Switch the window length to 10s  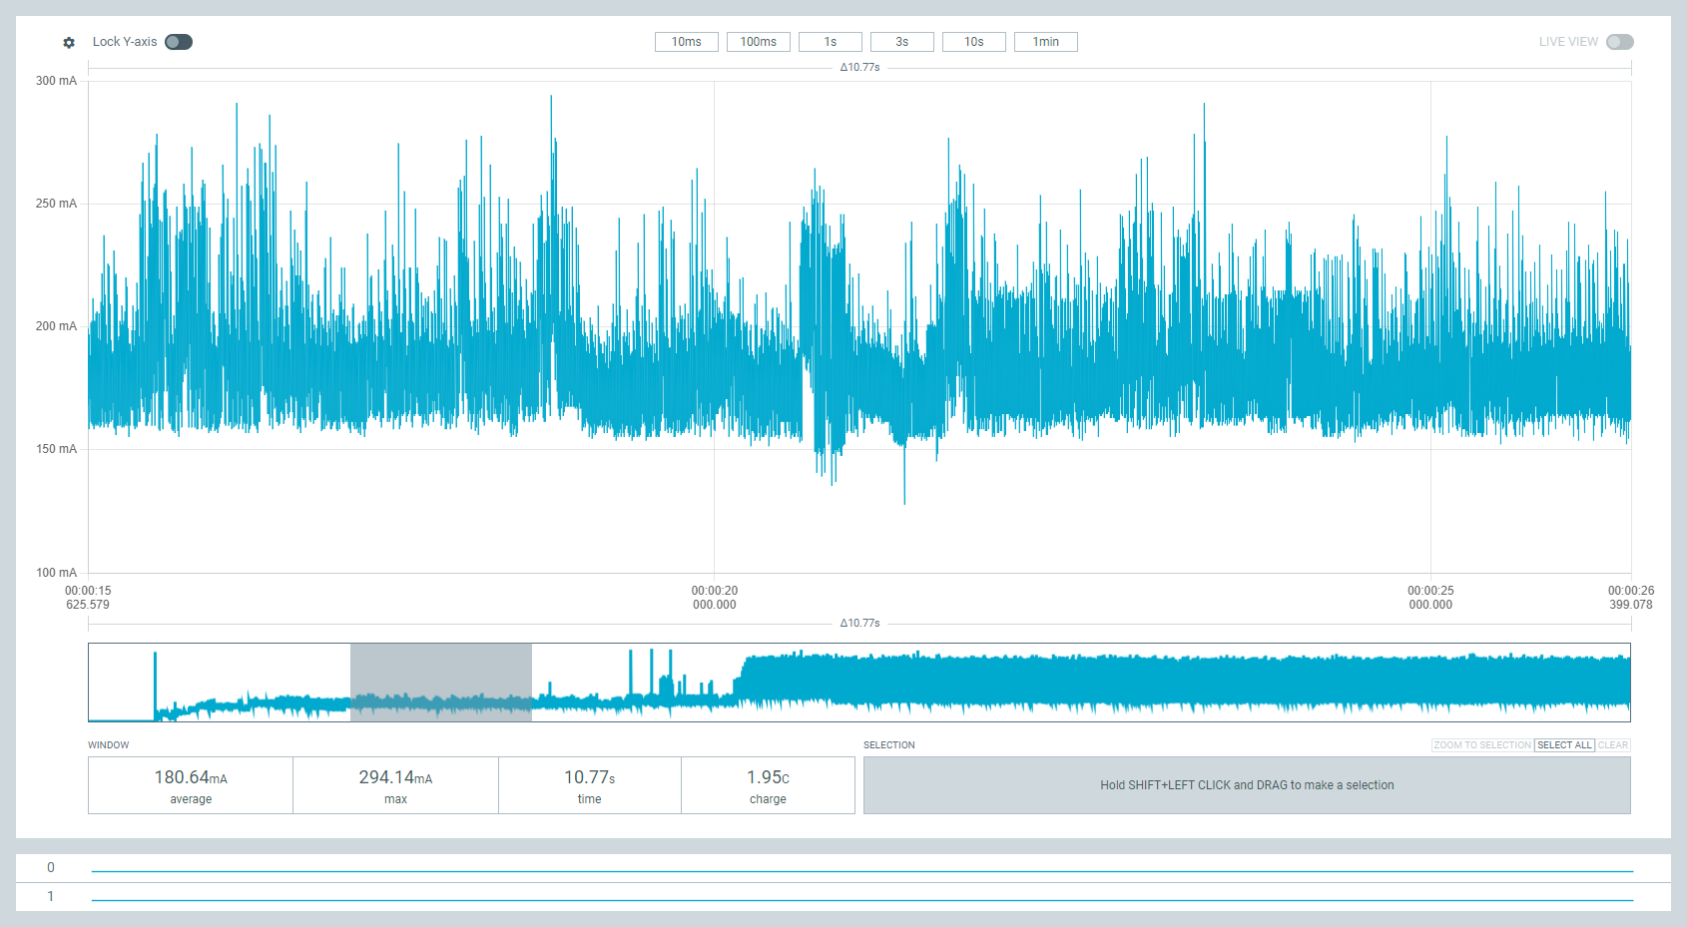[x=973, y=42]
